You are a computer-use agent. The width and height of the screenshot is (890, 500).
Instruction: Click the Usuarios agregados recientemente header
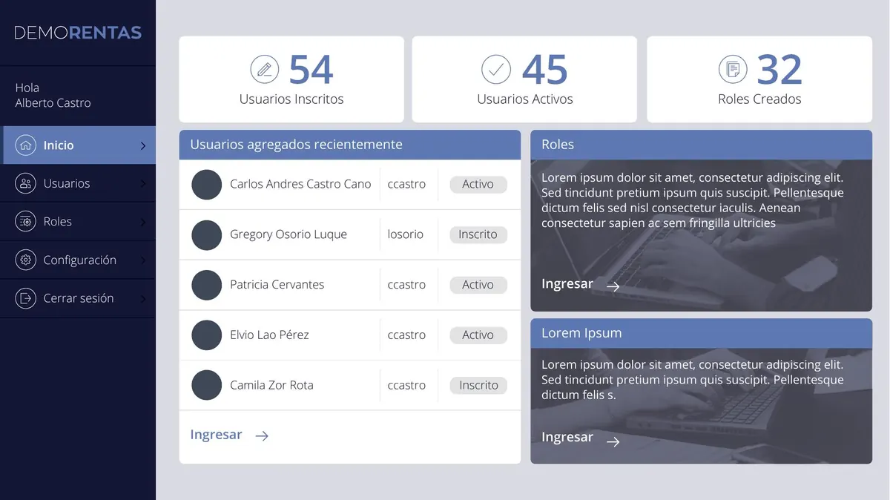(x=350, y=145)
